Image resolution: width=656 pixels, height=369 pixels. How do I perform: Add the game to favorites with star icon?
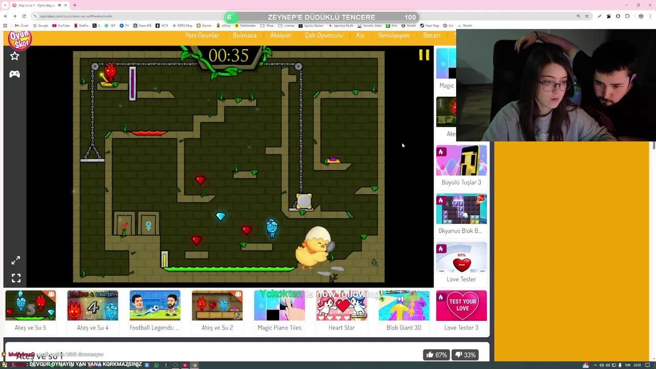14,56
